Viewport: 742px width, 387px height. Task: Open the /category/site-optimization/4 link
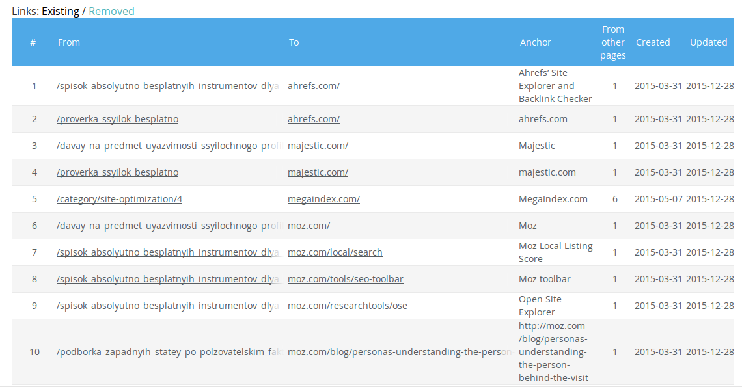(119, 199)
